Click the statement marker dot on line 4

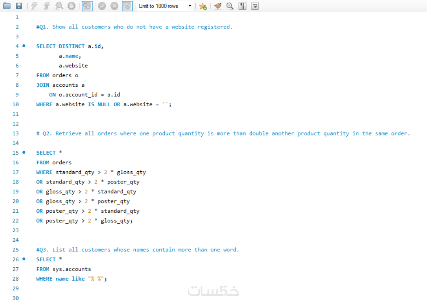coord(24,46)
